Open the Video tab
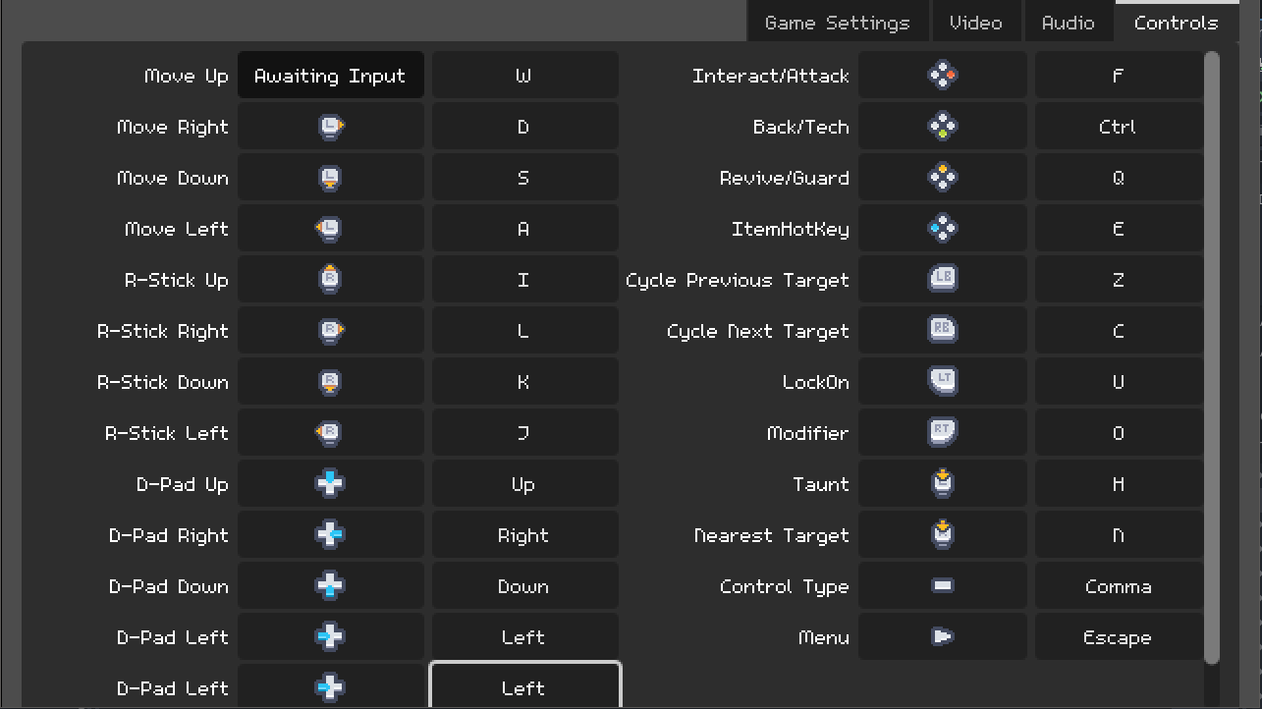 click(x=975, y=23)
